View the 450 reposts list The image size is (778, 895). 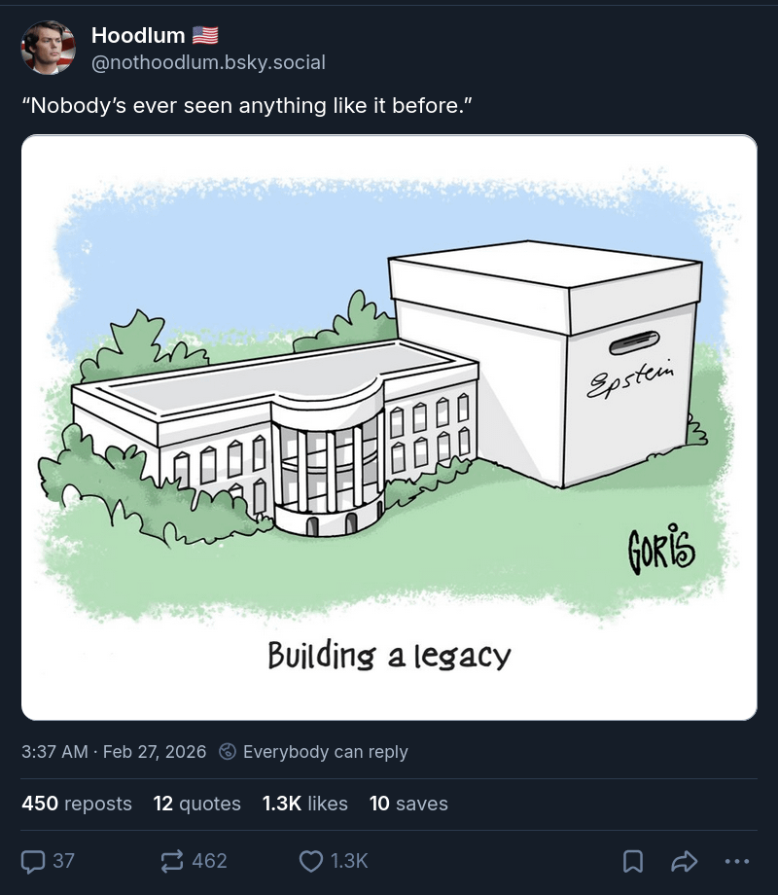click(x=77, y=804)
